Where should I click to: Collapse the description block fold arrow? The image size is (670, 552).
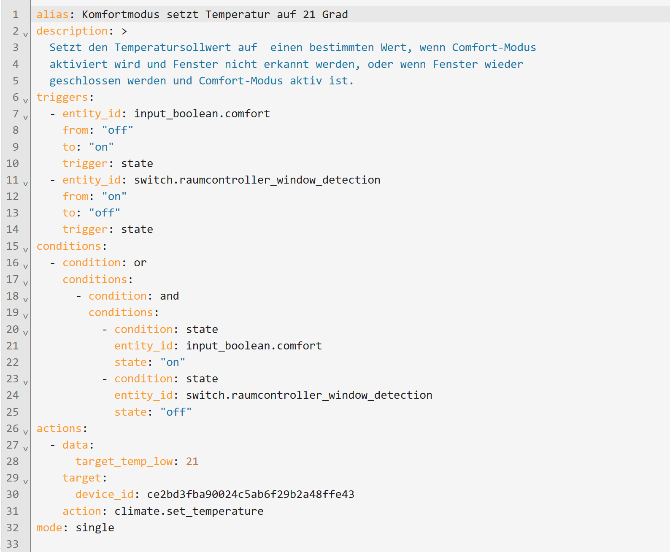25,35
